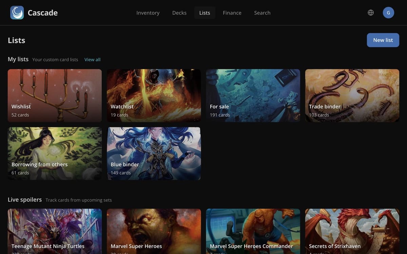407x254 pixels.
Task: Open the globe language selector
Action: click(371, 13)
